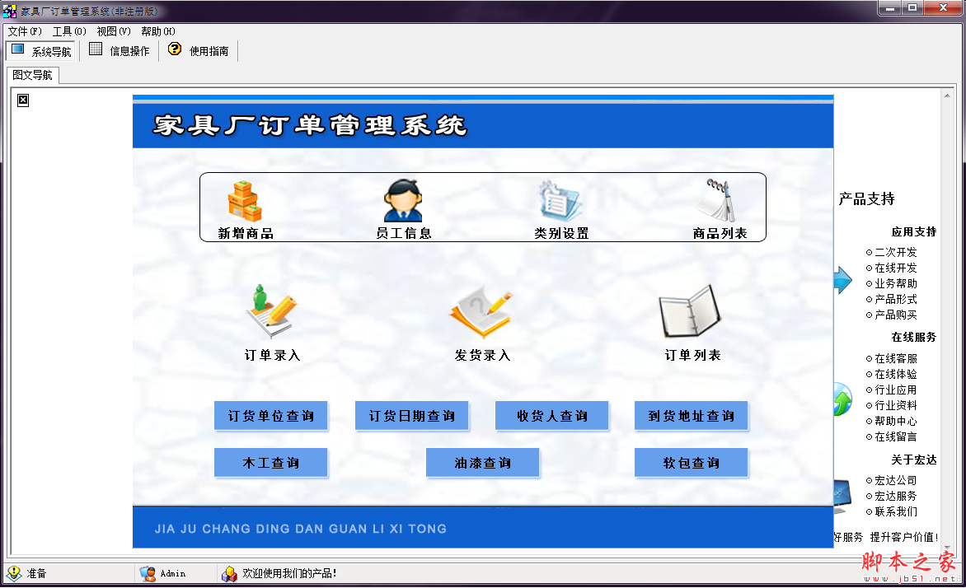Click the 准备 status bar icon
Screen dimensions: 966x588
13,573
